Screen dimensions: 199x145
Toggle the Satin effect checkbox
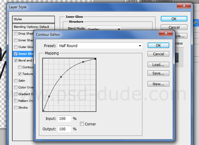click(x=16, y=81)
